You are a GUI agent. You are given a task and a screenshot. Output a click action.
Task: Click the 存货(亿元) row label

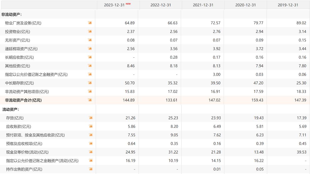(15, 118)
